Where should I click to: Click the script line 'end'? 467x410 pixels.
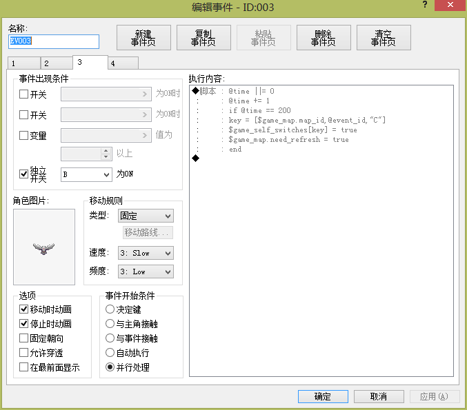click(235, 149)
